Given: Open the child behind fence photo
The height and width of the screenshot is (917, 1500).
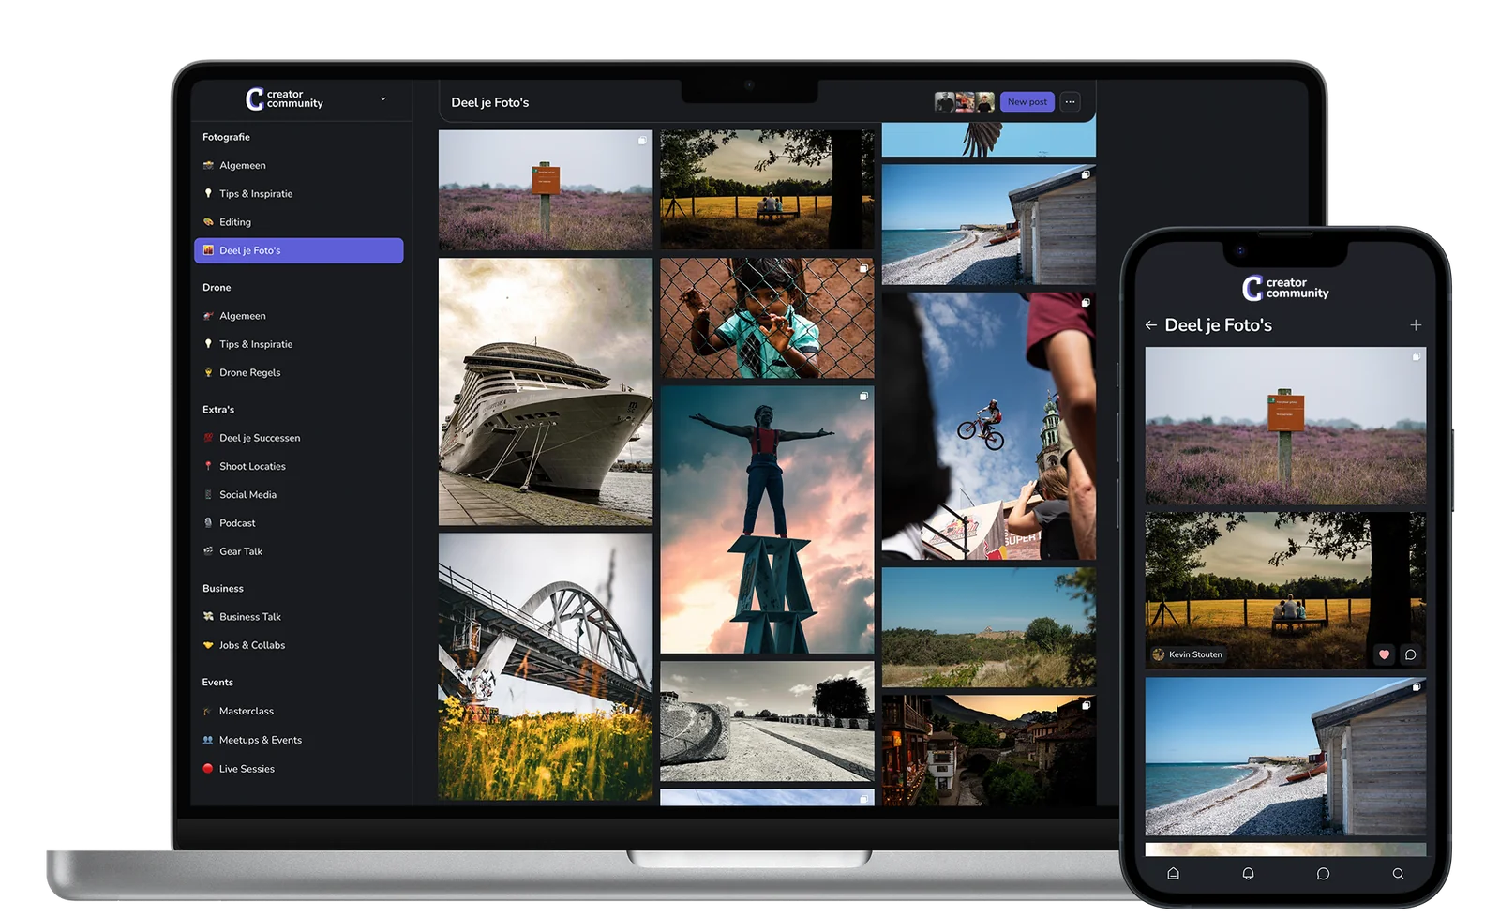Looking at the screenshot, I should click(767, 319).
